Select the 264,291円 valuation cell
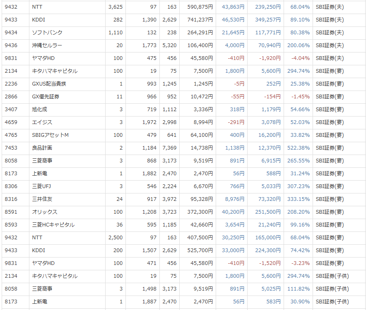The width and height of the screenshot is (366, 310). (200, 33)
